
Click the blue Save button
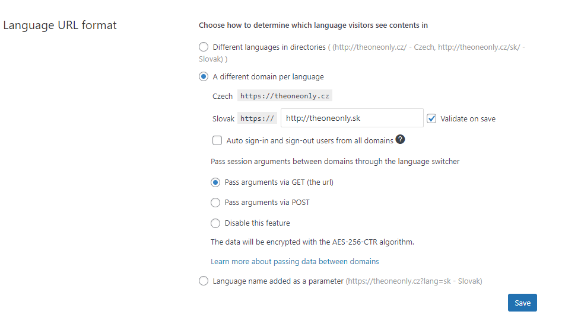click(522, 303)
